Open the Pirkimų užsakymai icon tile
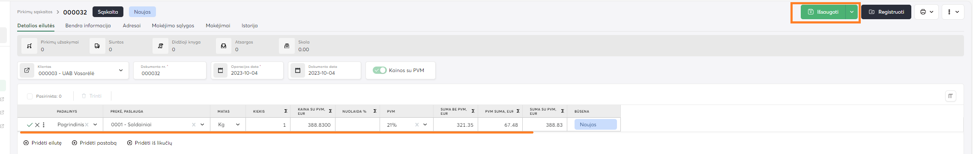 29,46
